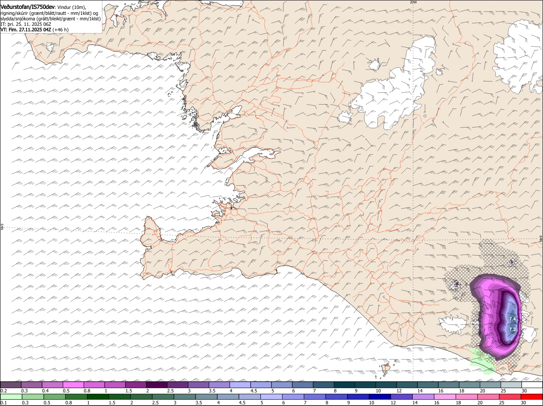Click the '(+46 h)' forecast offset text

[x=61, y=30]
